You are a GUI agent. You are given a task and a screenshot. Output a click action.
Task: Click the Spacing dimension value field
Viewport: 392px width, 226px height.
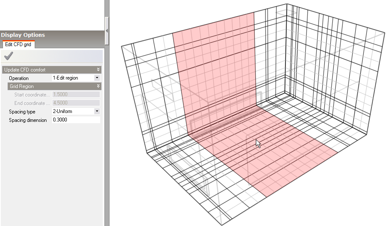pos(75,120)
